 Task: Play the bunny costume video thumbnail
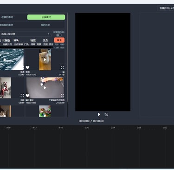click(x=5, y=88)
